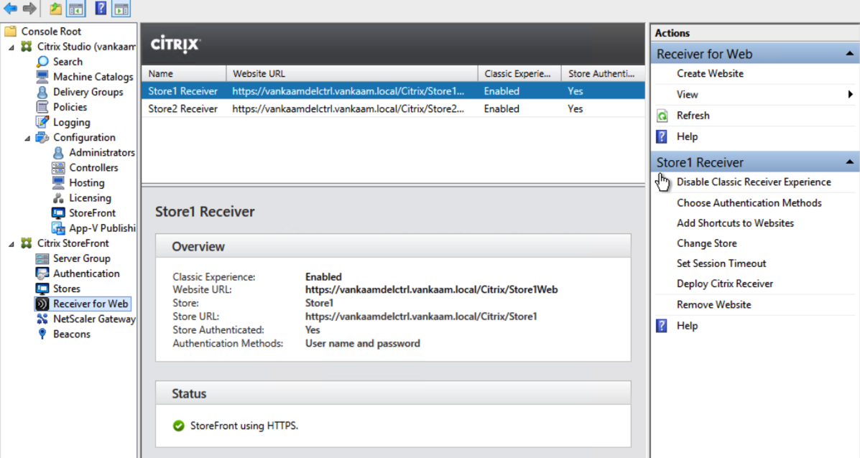
Task: Expand the View submenu arrow
Action: pyautogui.click(x=850, y=94)
